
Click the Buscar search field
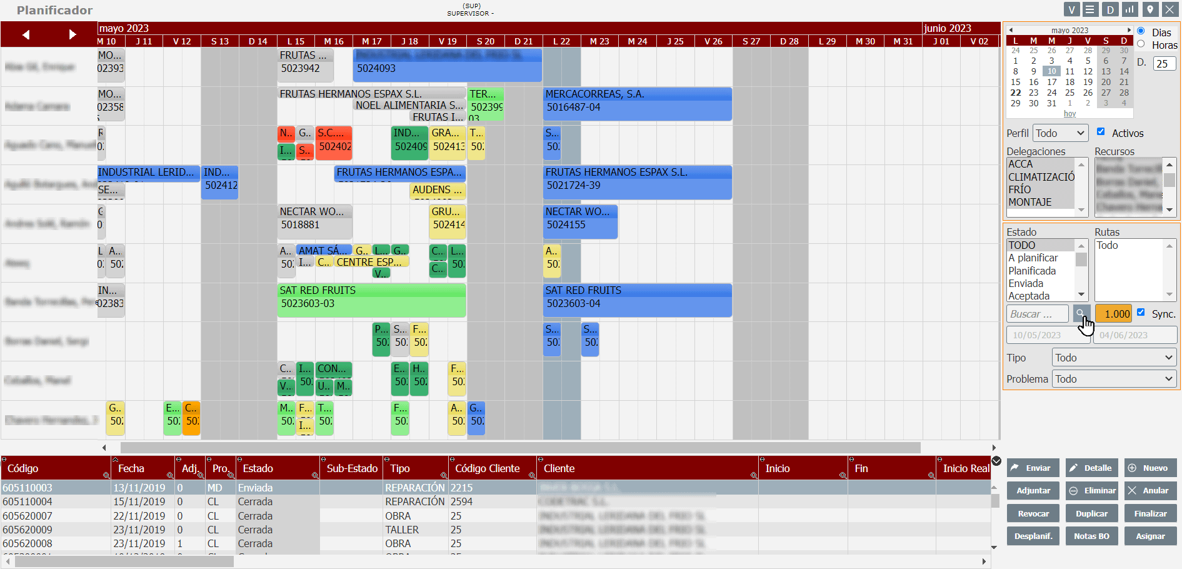pos(1038,314)
